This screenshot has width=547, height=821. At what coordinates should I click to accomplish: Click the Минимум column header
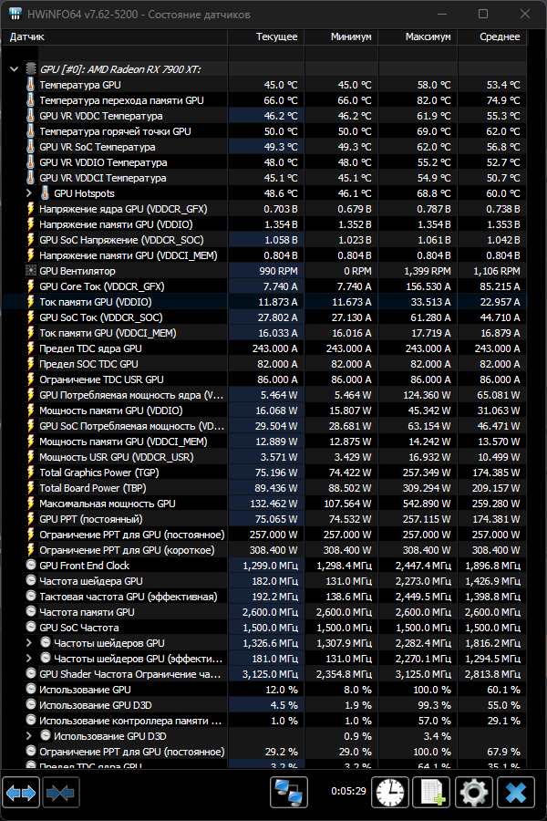pos(341,36)
